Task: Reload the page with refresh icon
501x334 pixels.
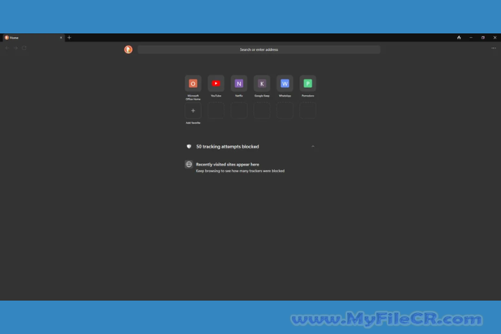Action: [24, 48]
